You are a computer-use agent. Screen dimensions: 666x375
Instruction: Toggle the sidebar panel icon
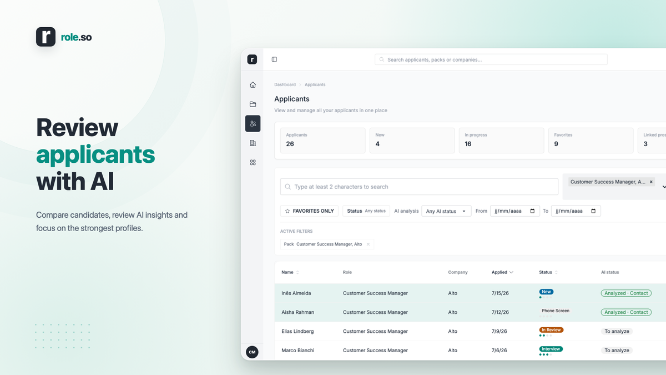click(274, 59)
